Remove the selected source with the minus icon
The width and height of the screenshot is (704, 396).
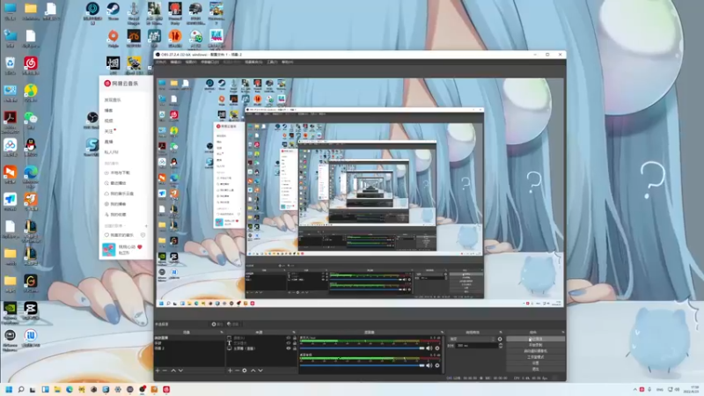[237, 370]
